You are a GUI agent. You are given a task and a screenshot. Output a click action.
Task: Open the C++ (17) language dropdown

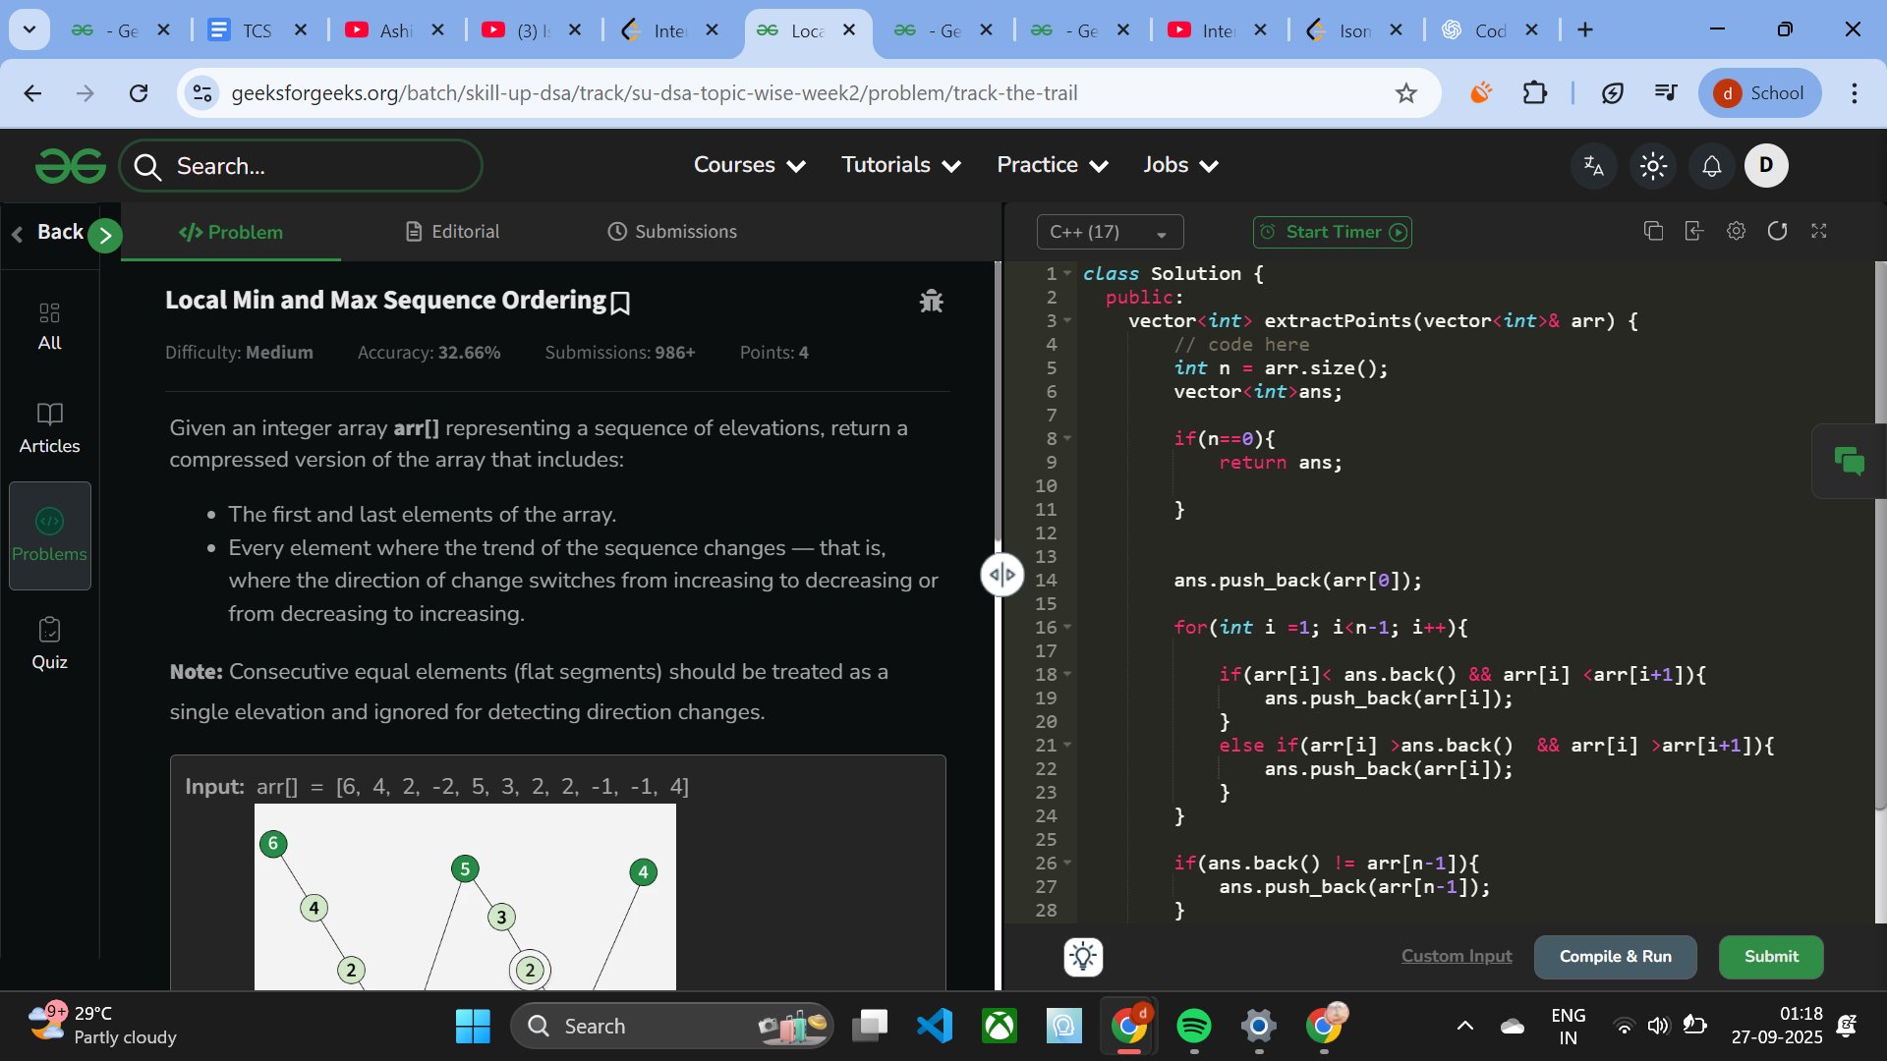click(x=1110, y=232)
